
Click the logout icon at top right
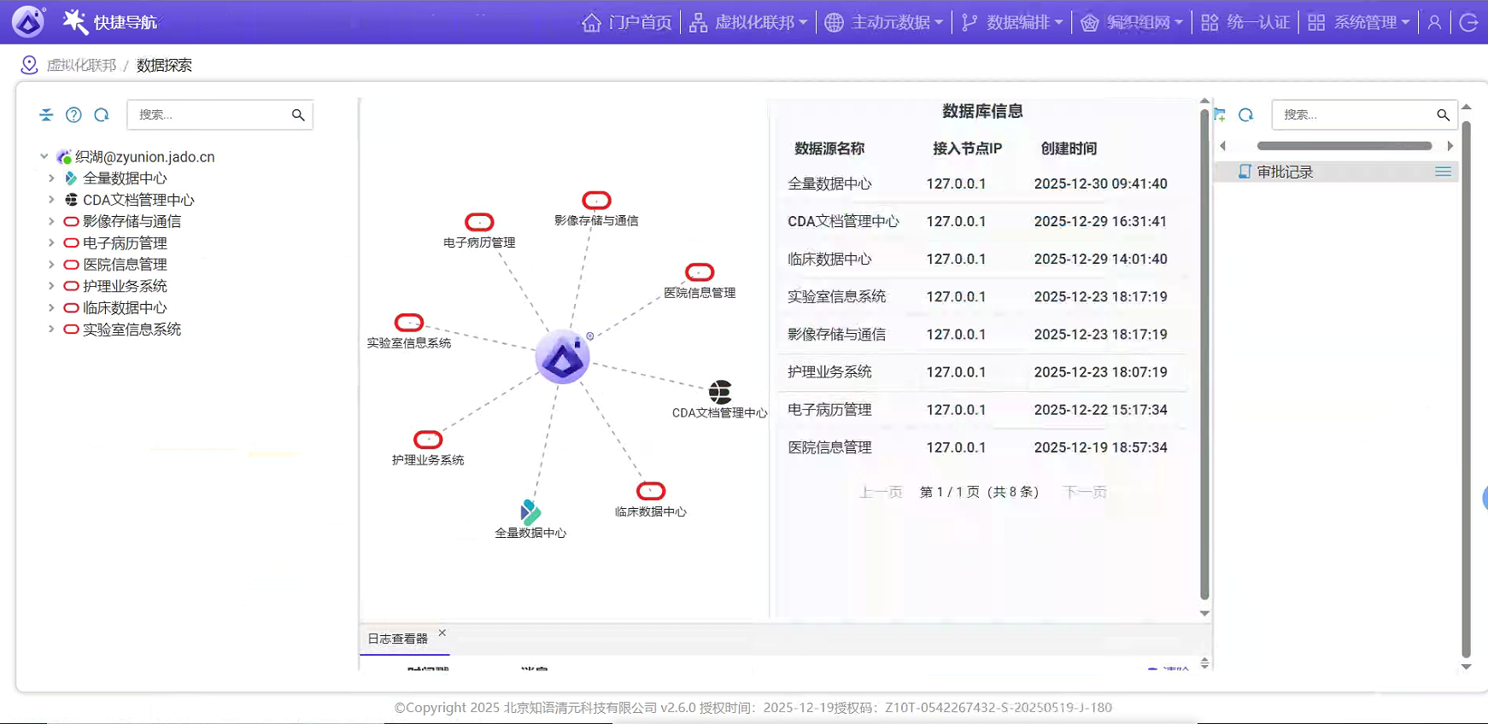1468,22
